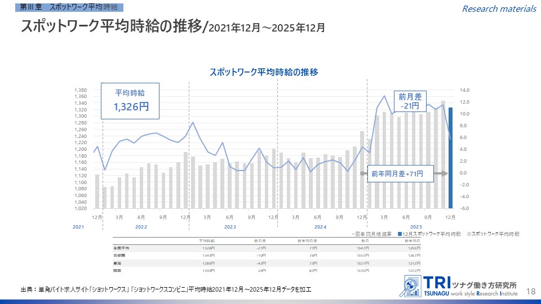Click the TRI institute logo icon

(x=410, y=286)
